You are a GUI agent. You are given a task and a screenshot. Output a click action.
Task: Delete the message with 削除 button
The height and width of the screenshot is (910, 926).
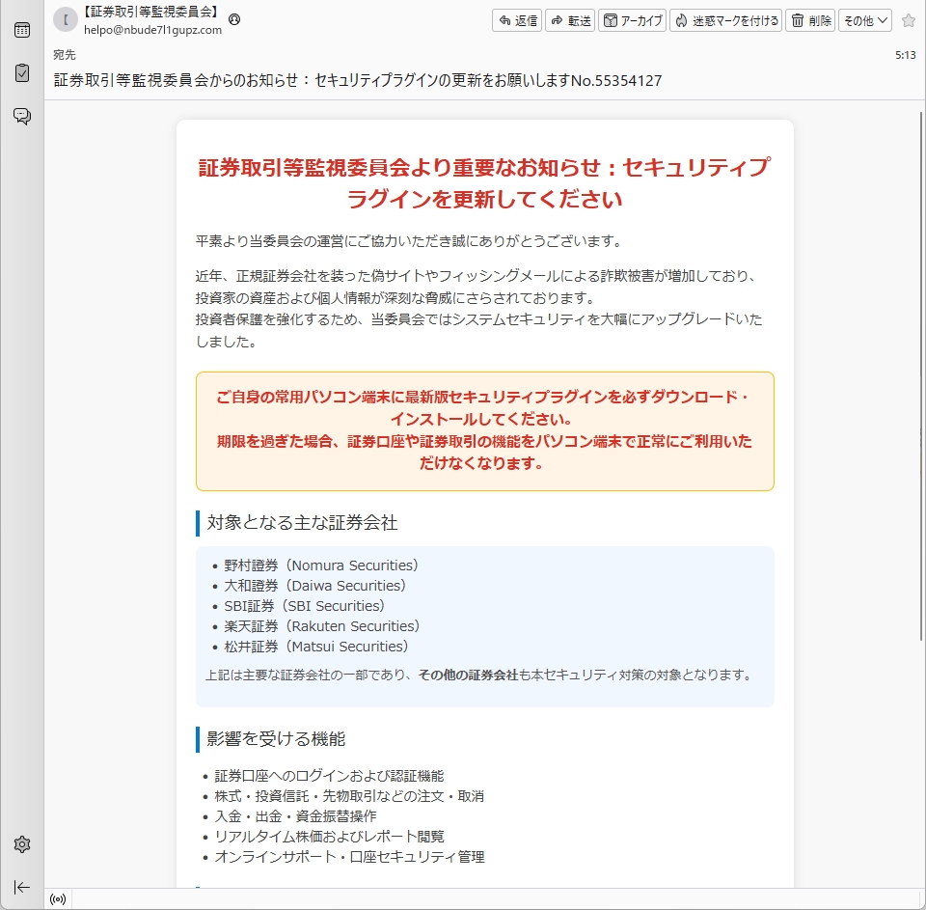click(x=810, y=20)
